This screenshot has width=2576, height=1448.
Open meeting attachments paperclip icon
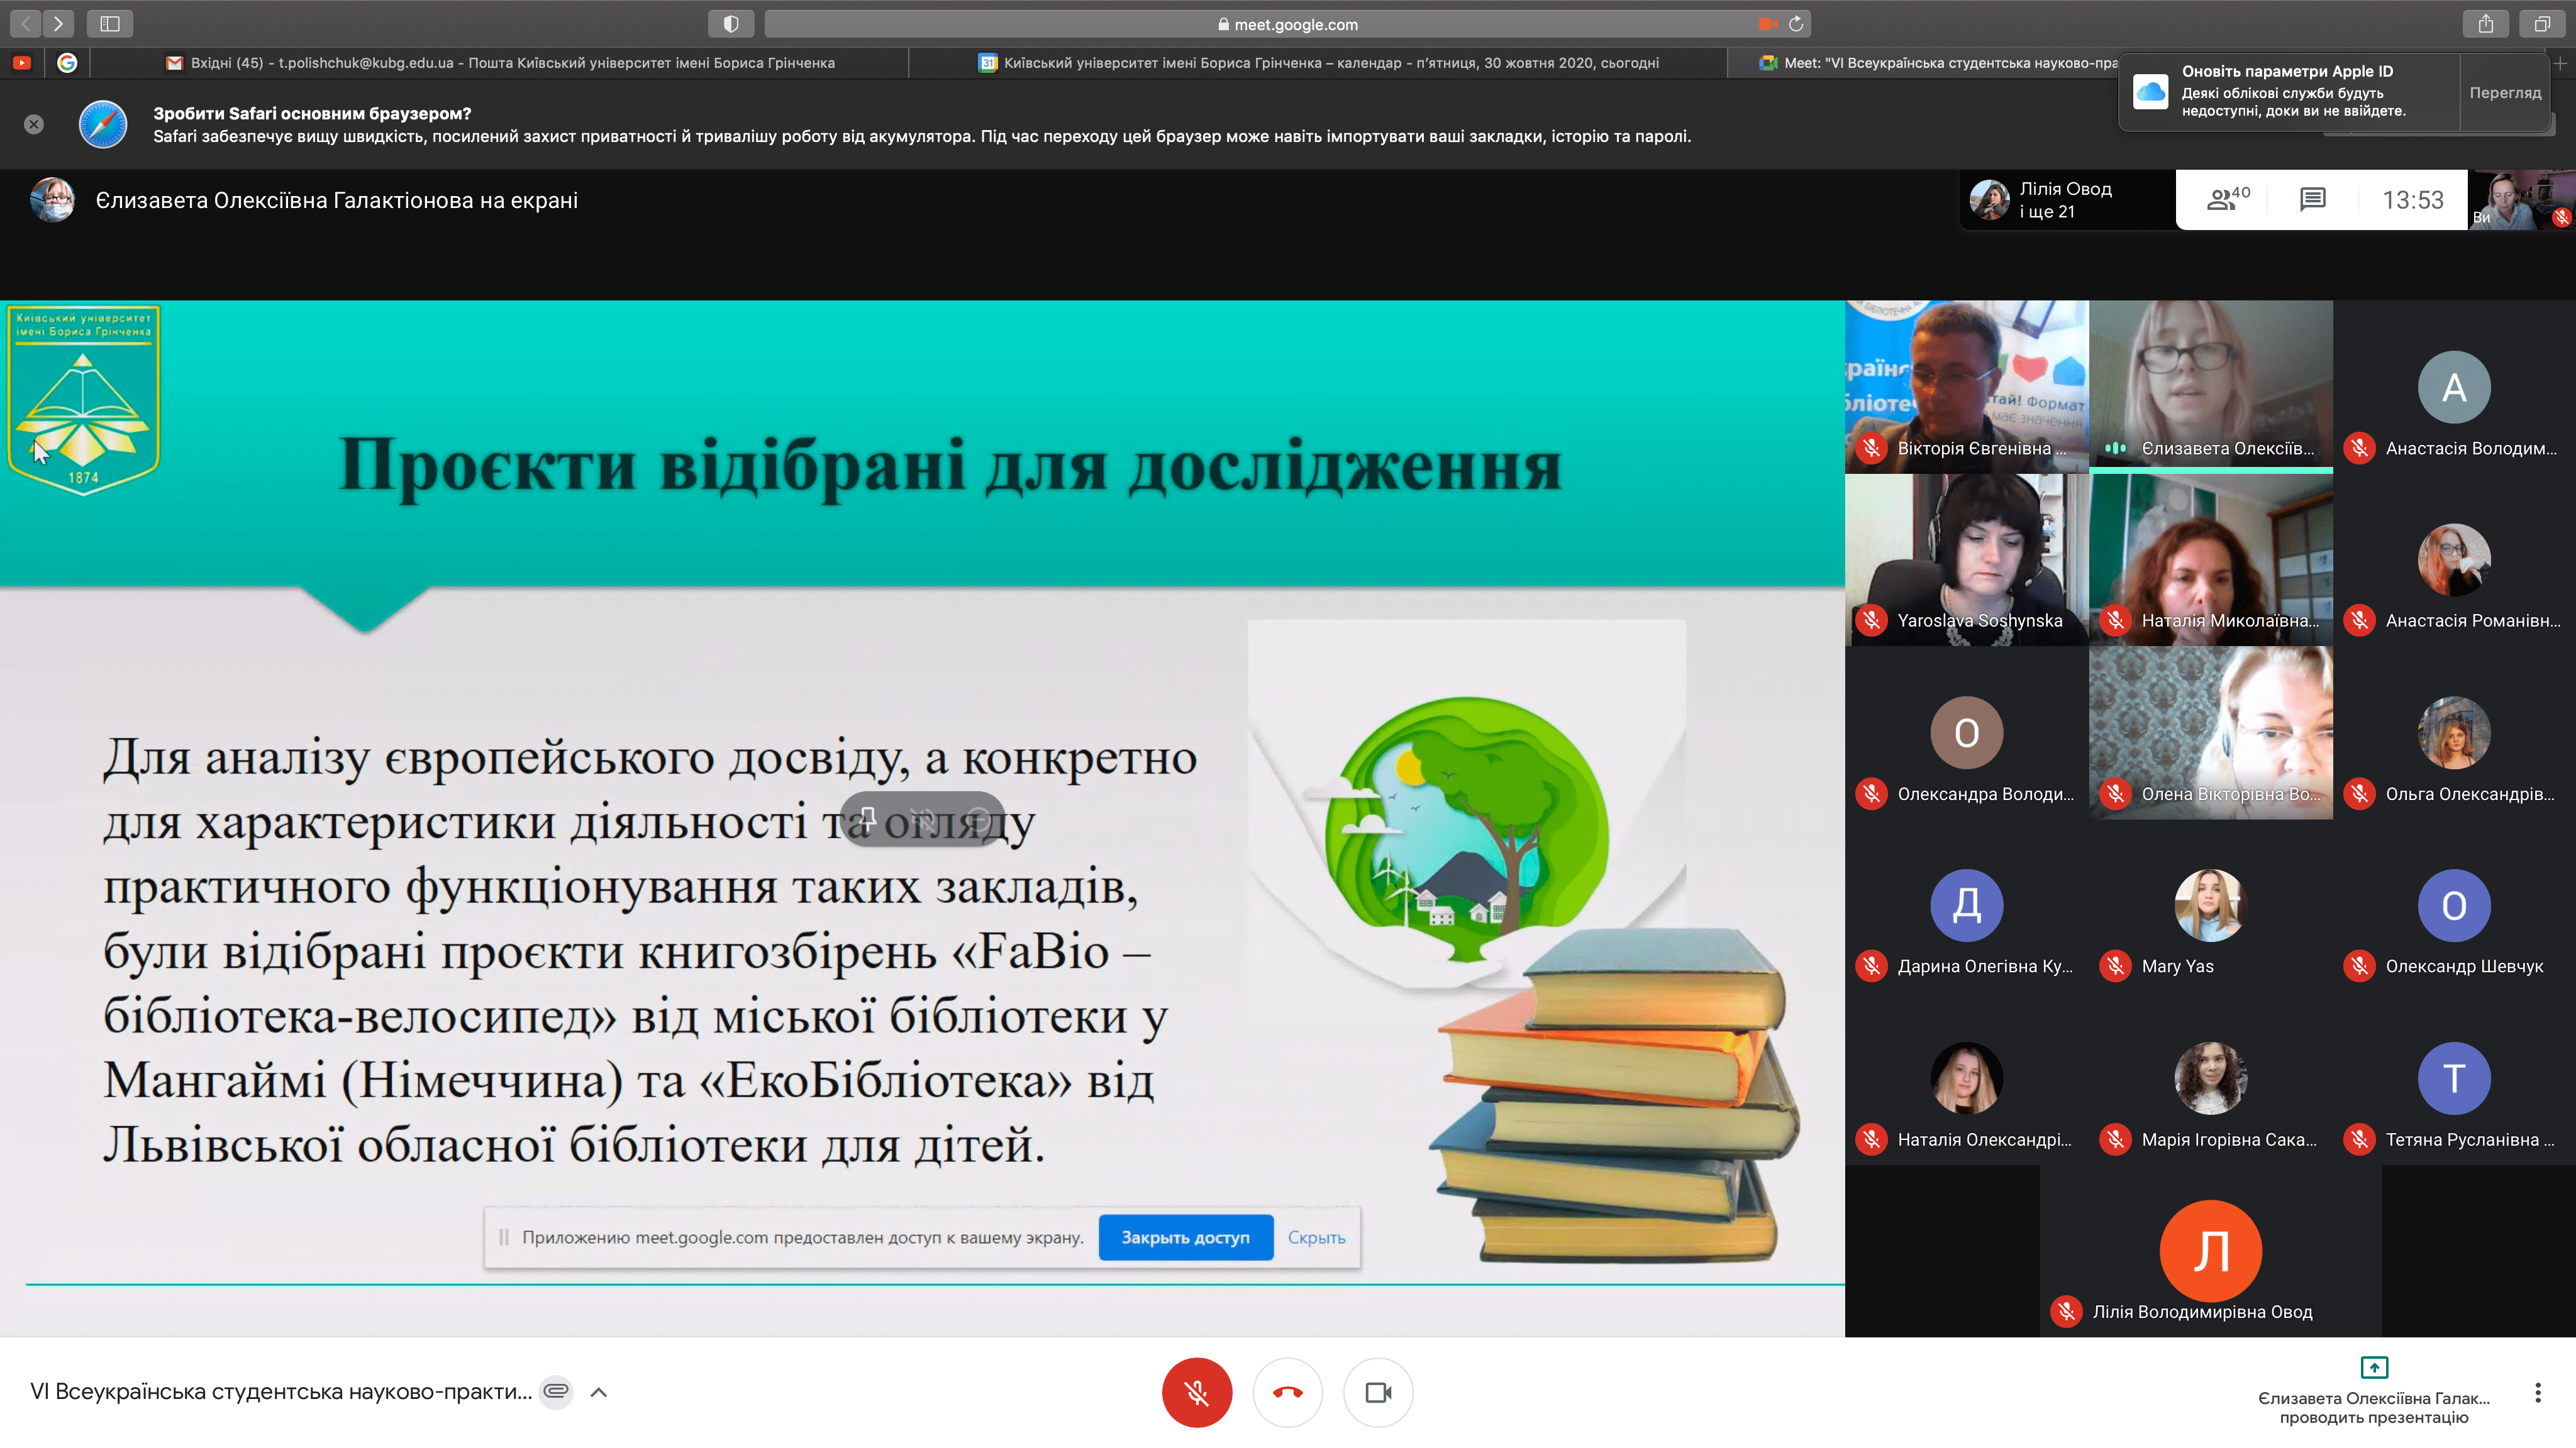pyautogui.click(x=556, y=1391)
